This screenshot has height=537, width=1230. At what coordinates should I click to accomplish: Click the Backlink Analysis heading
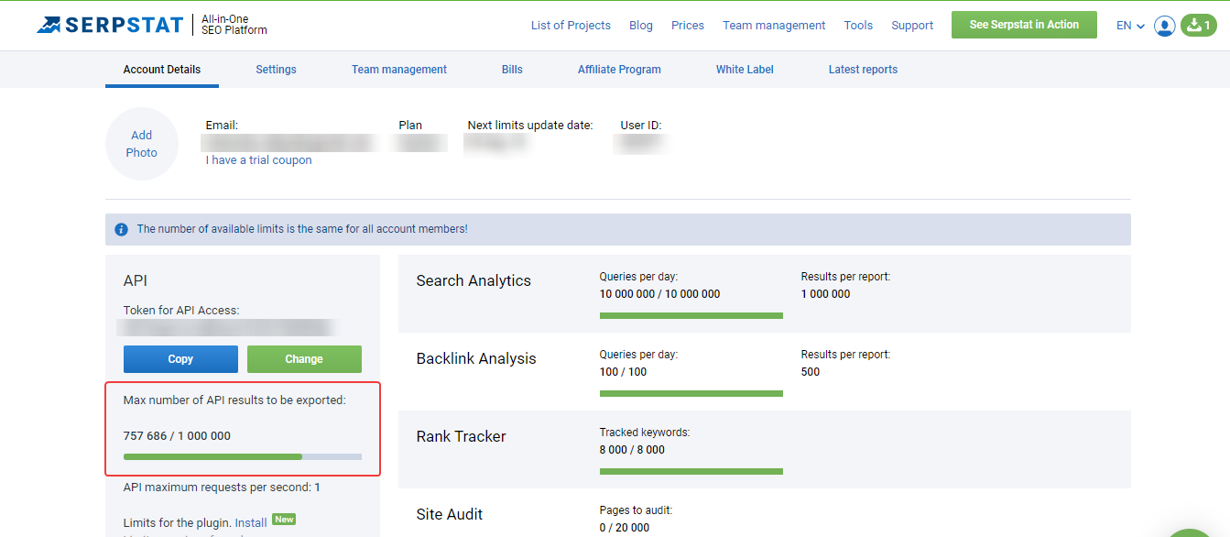click(x=476, y=358)
